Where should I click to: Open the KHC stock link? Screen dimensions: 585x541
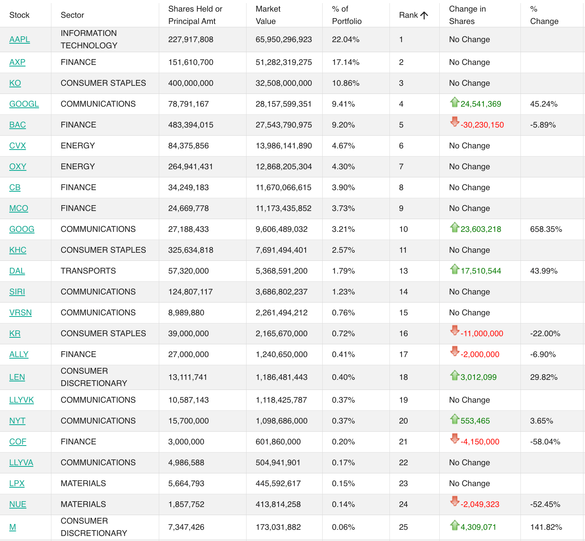click(18, 250)
